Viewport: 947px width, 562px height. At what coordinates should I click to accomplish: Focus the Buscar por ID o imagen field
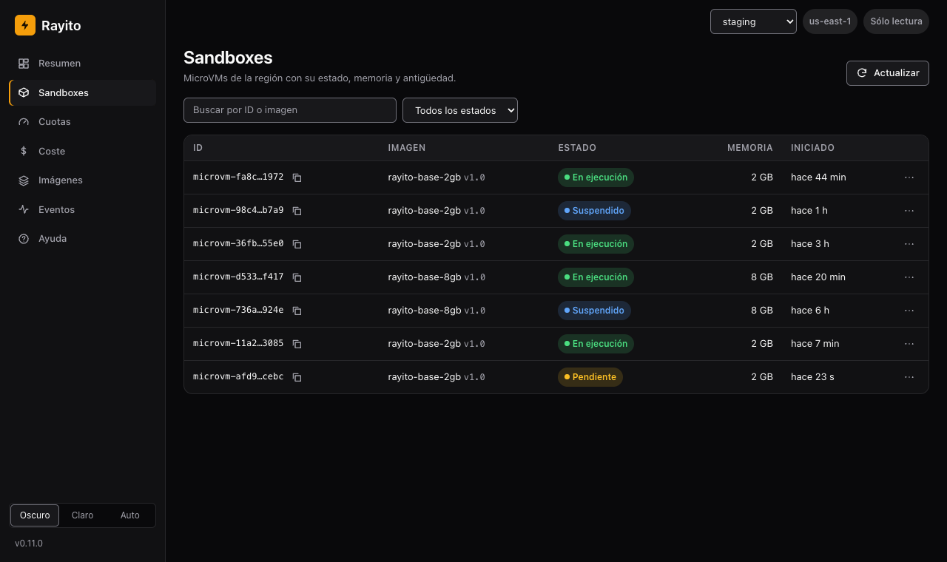[290, 110]
